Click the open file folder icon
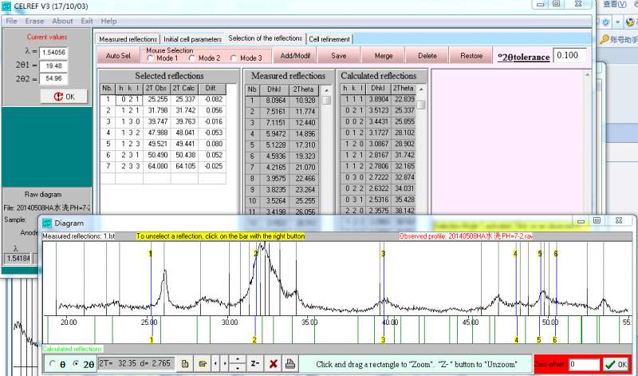Image resolution: width=638 pixels, height=376 pixels. pos(203,364)
